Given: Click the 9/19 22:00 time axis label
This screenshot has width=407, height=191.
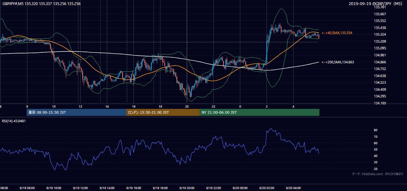Looking at the screenshot, I should pos(213,188).
